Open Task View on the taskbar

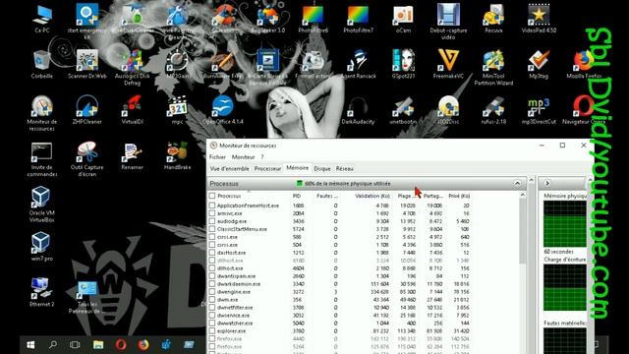pyautogui.click(x=75, y=344)
